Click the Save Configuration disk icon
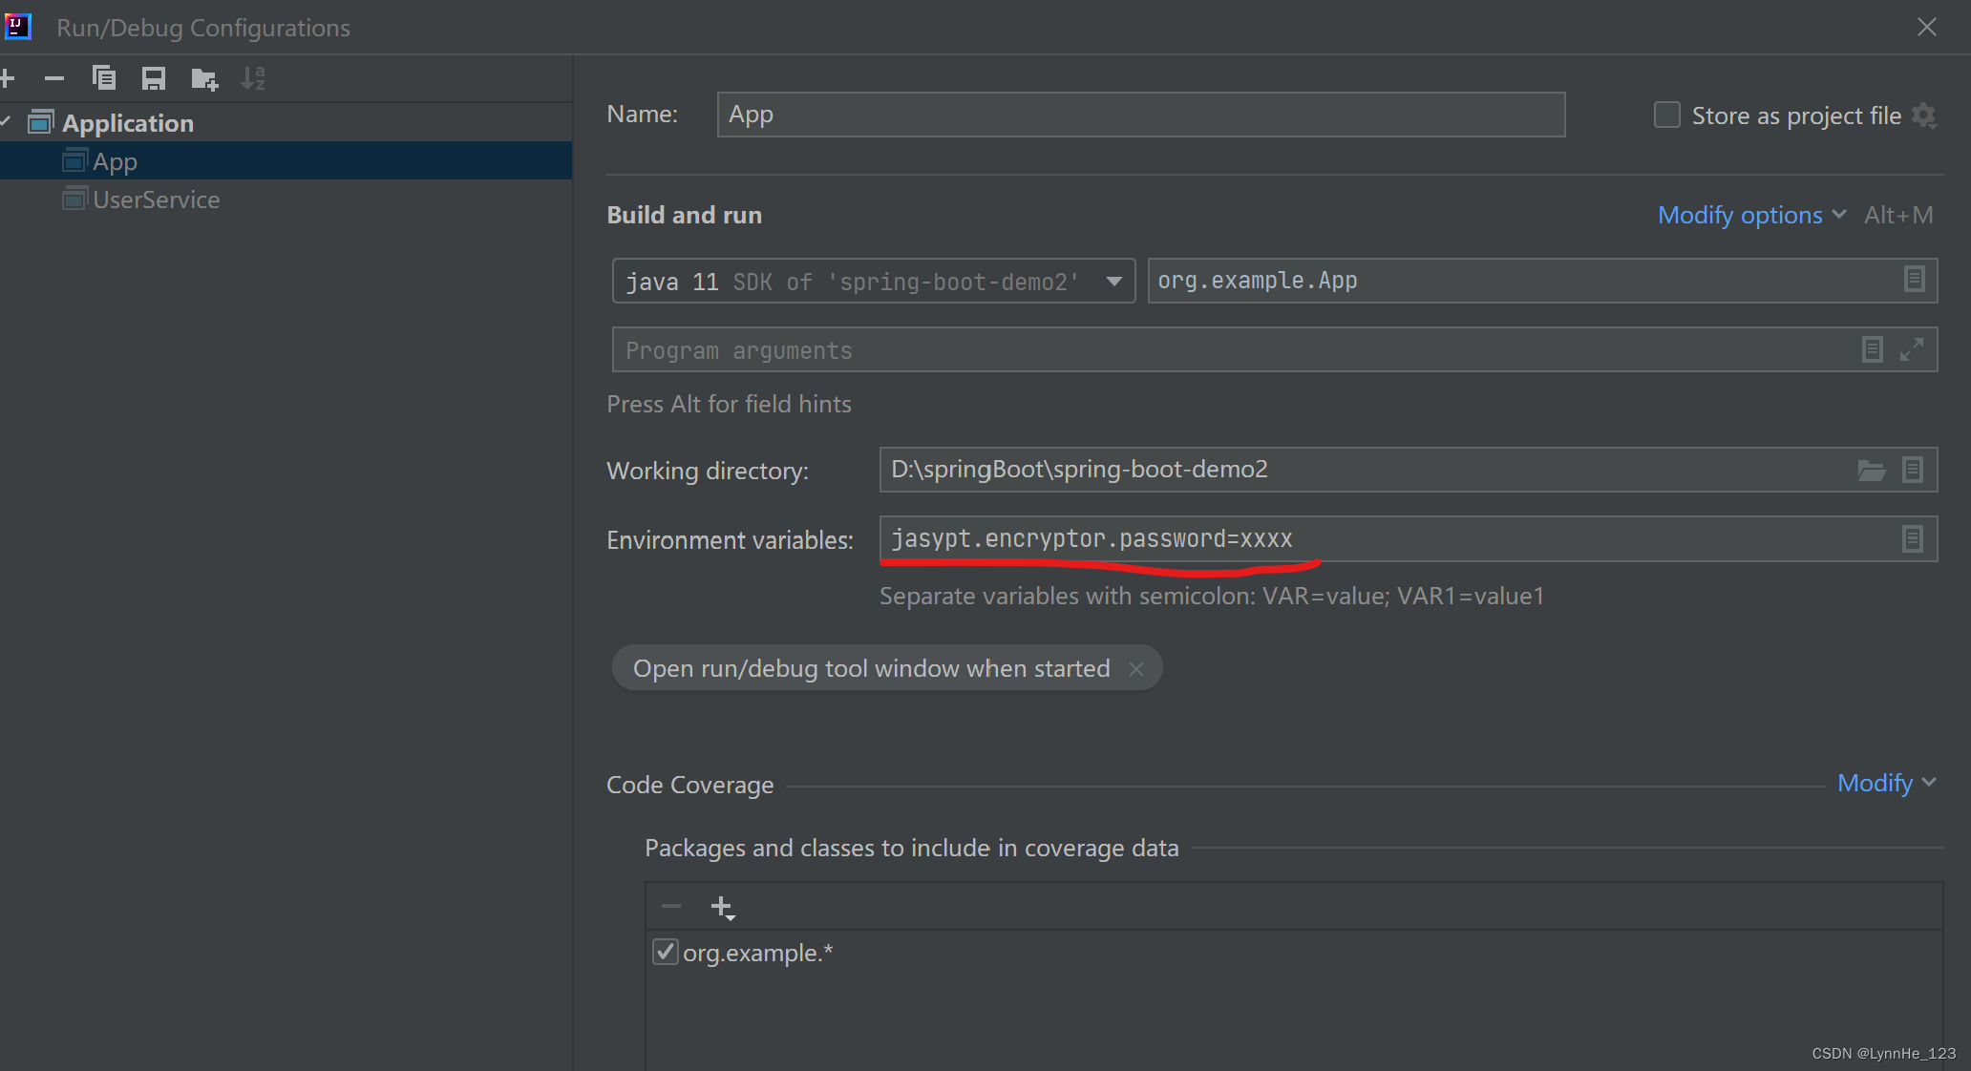Image resolution: width=1971 pixels, height=1071 pixels. pos(154,78)
